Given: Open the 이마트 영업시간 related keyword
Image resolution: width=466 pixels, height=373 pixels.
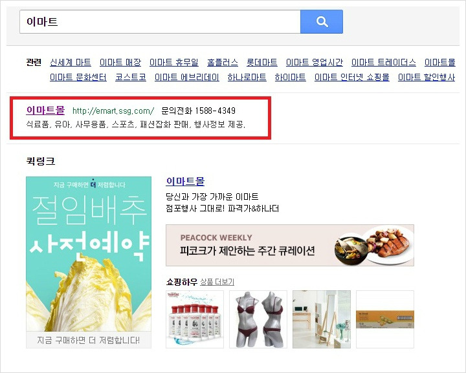Looking at the screenshot, I should [314, 62].
